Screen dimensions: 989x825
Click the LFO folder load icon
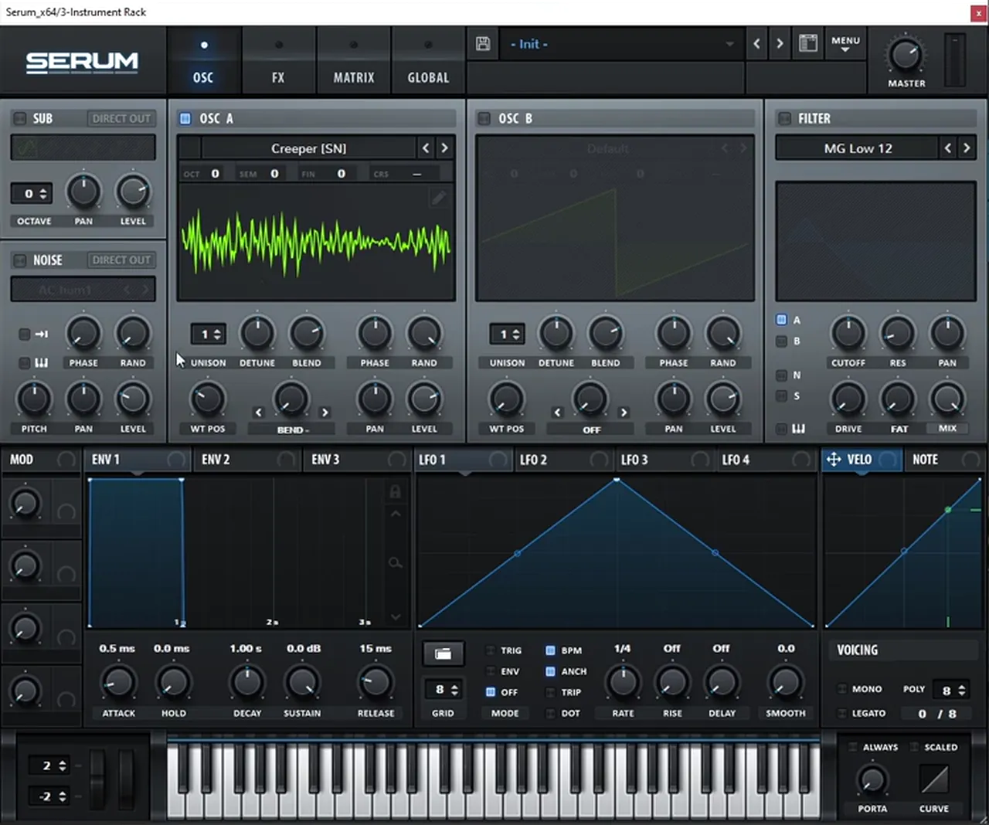pos(443,654)
